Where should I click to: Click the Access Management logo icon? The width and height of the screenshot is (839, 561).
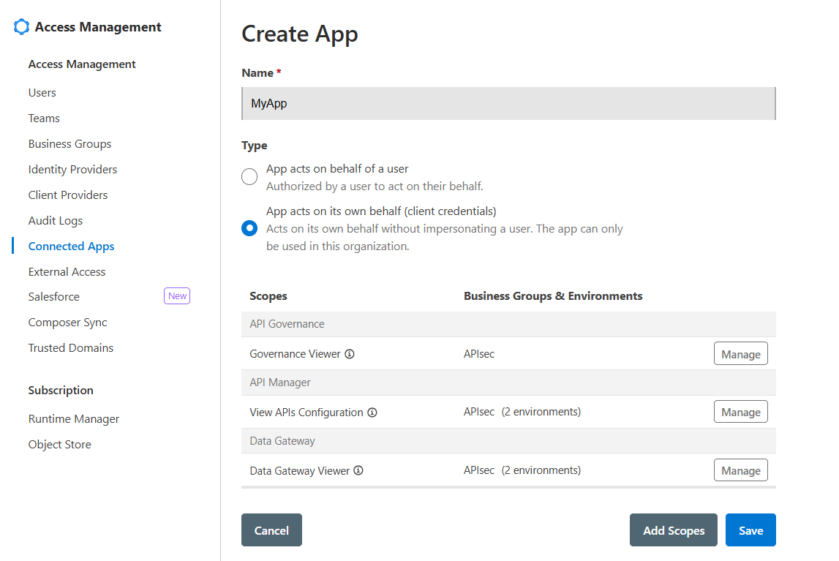point(20,26)
